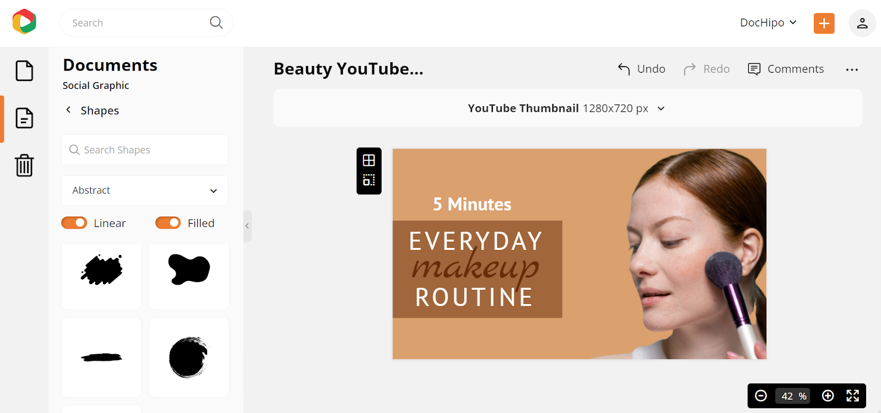
Task: Click the Redo button
Action: [706, 69]
